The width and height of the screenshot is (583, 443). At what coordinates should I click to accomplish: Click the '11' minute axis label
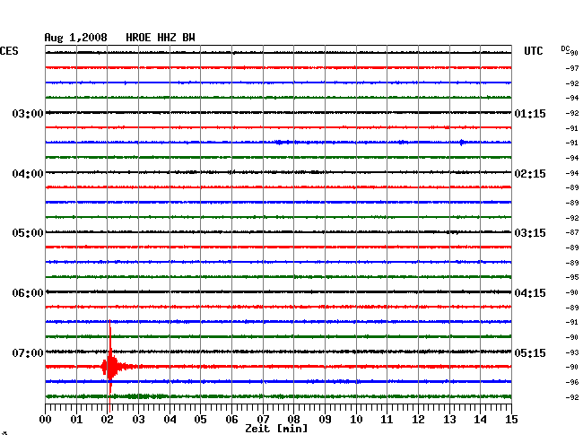pos(387,419)
